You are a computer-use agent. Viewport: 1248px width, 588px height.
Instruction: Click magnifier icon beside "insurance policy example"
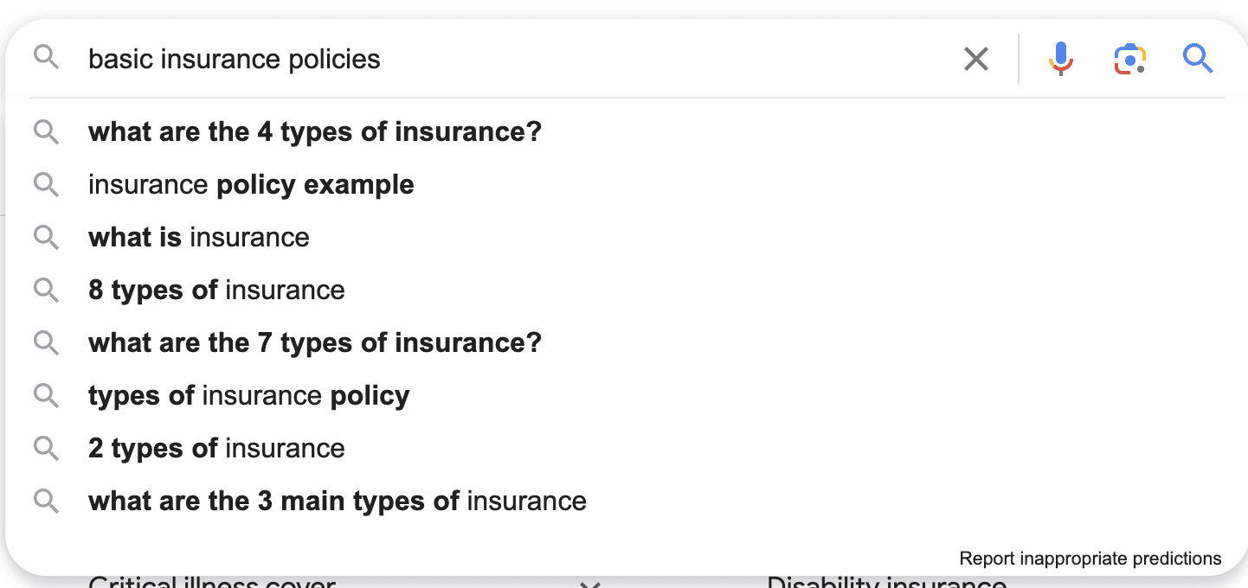(x=46, y=185)
